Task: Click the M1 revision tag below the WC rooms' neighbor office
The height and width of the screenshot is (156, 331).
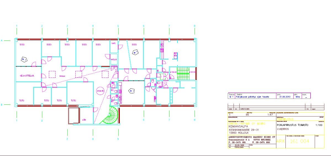Action: [132, 91]
